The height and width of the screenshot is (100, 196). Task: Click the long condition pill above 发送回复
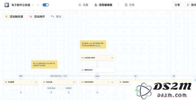tap(59, 76)
